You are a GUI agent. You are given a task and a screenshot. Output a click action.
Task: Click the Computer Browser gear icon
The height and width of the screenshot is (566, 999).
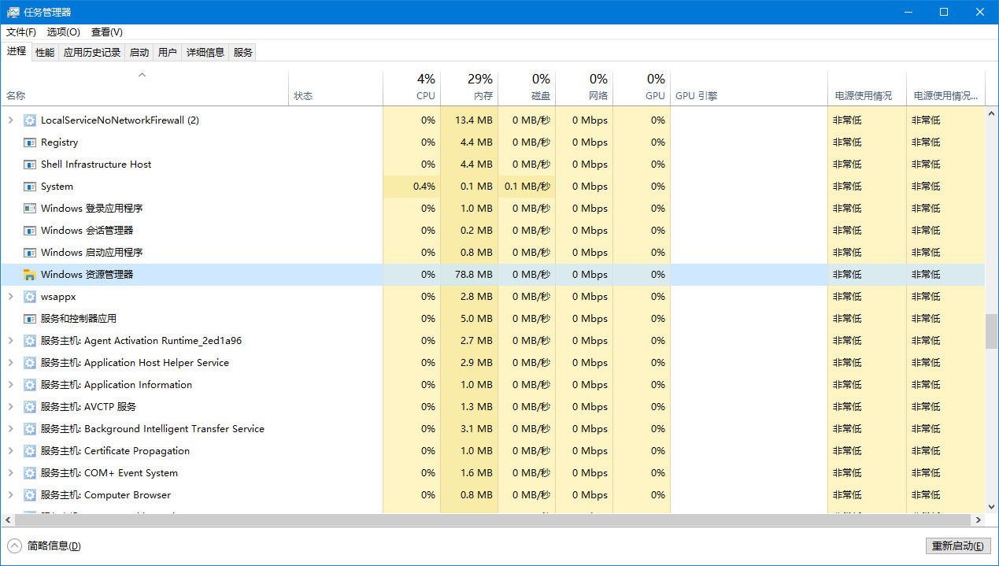pos(30,495)
